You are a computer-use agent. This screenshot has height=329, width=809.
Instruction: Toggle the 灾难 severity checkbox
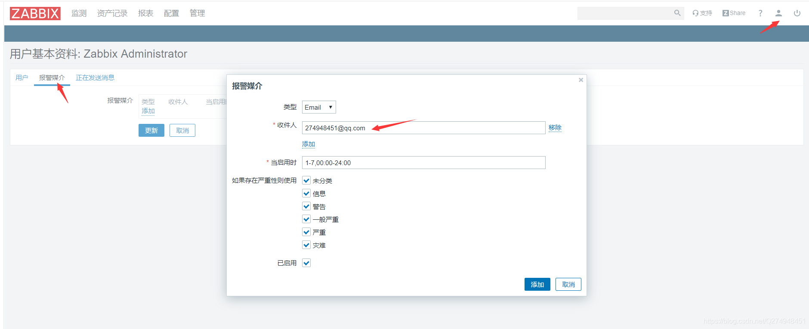click(x=306, y=245)
